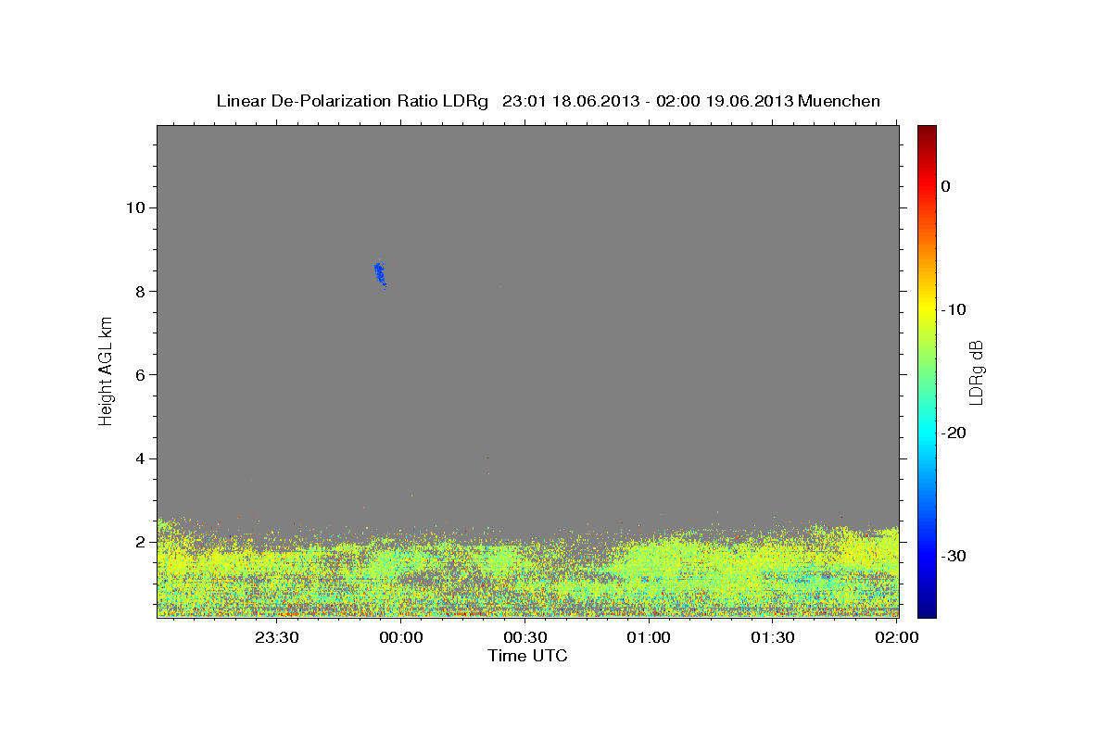Image resolution: width=1112 pixels, height=741 pixels.
Task: Click the colorbar value -20
Action: tap(954, 433)
